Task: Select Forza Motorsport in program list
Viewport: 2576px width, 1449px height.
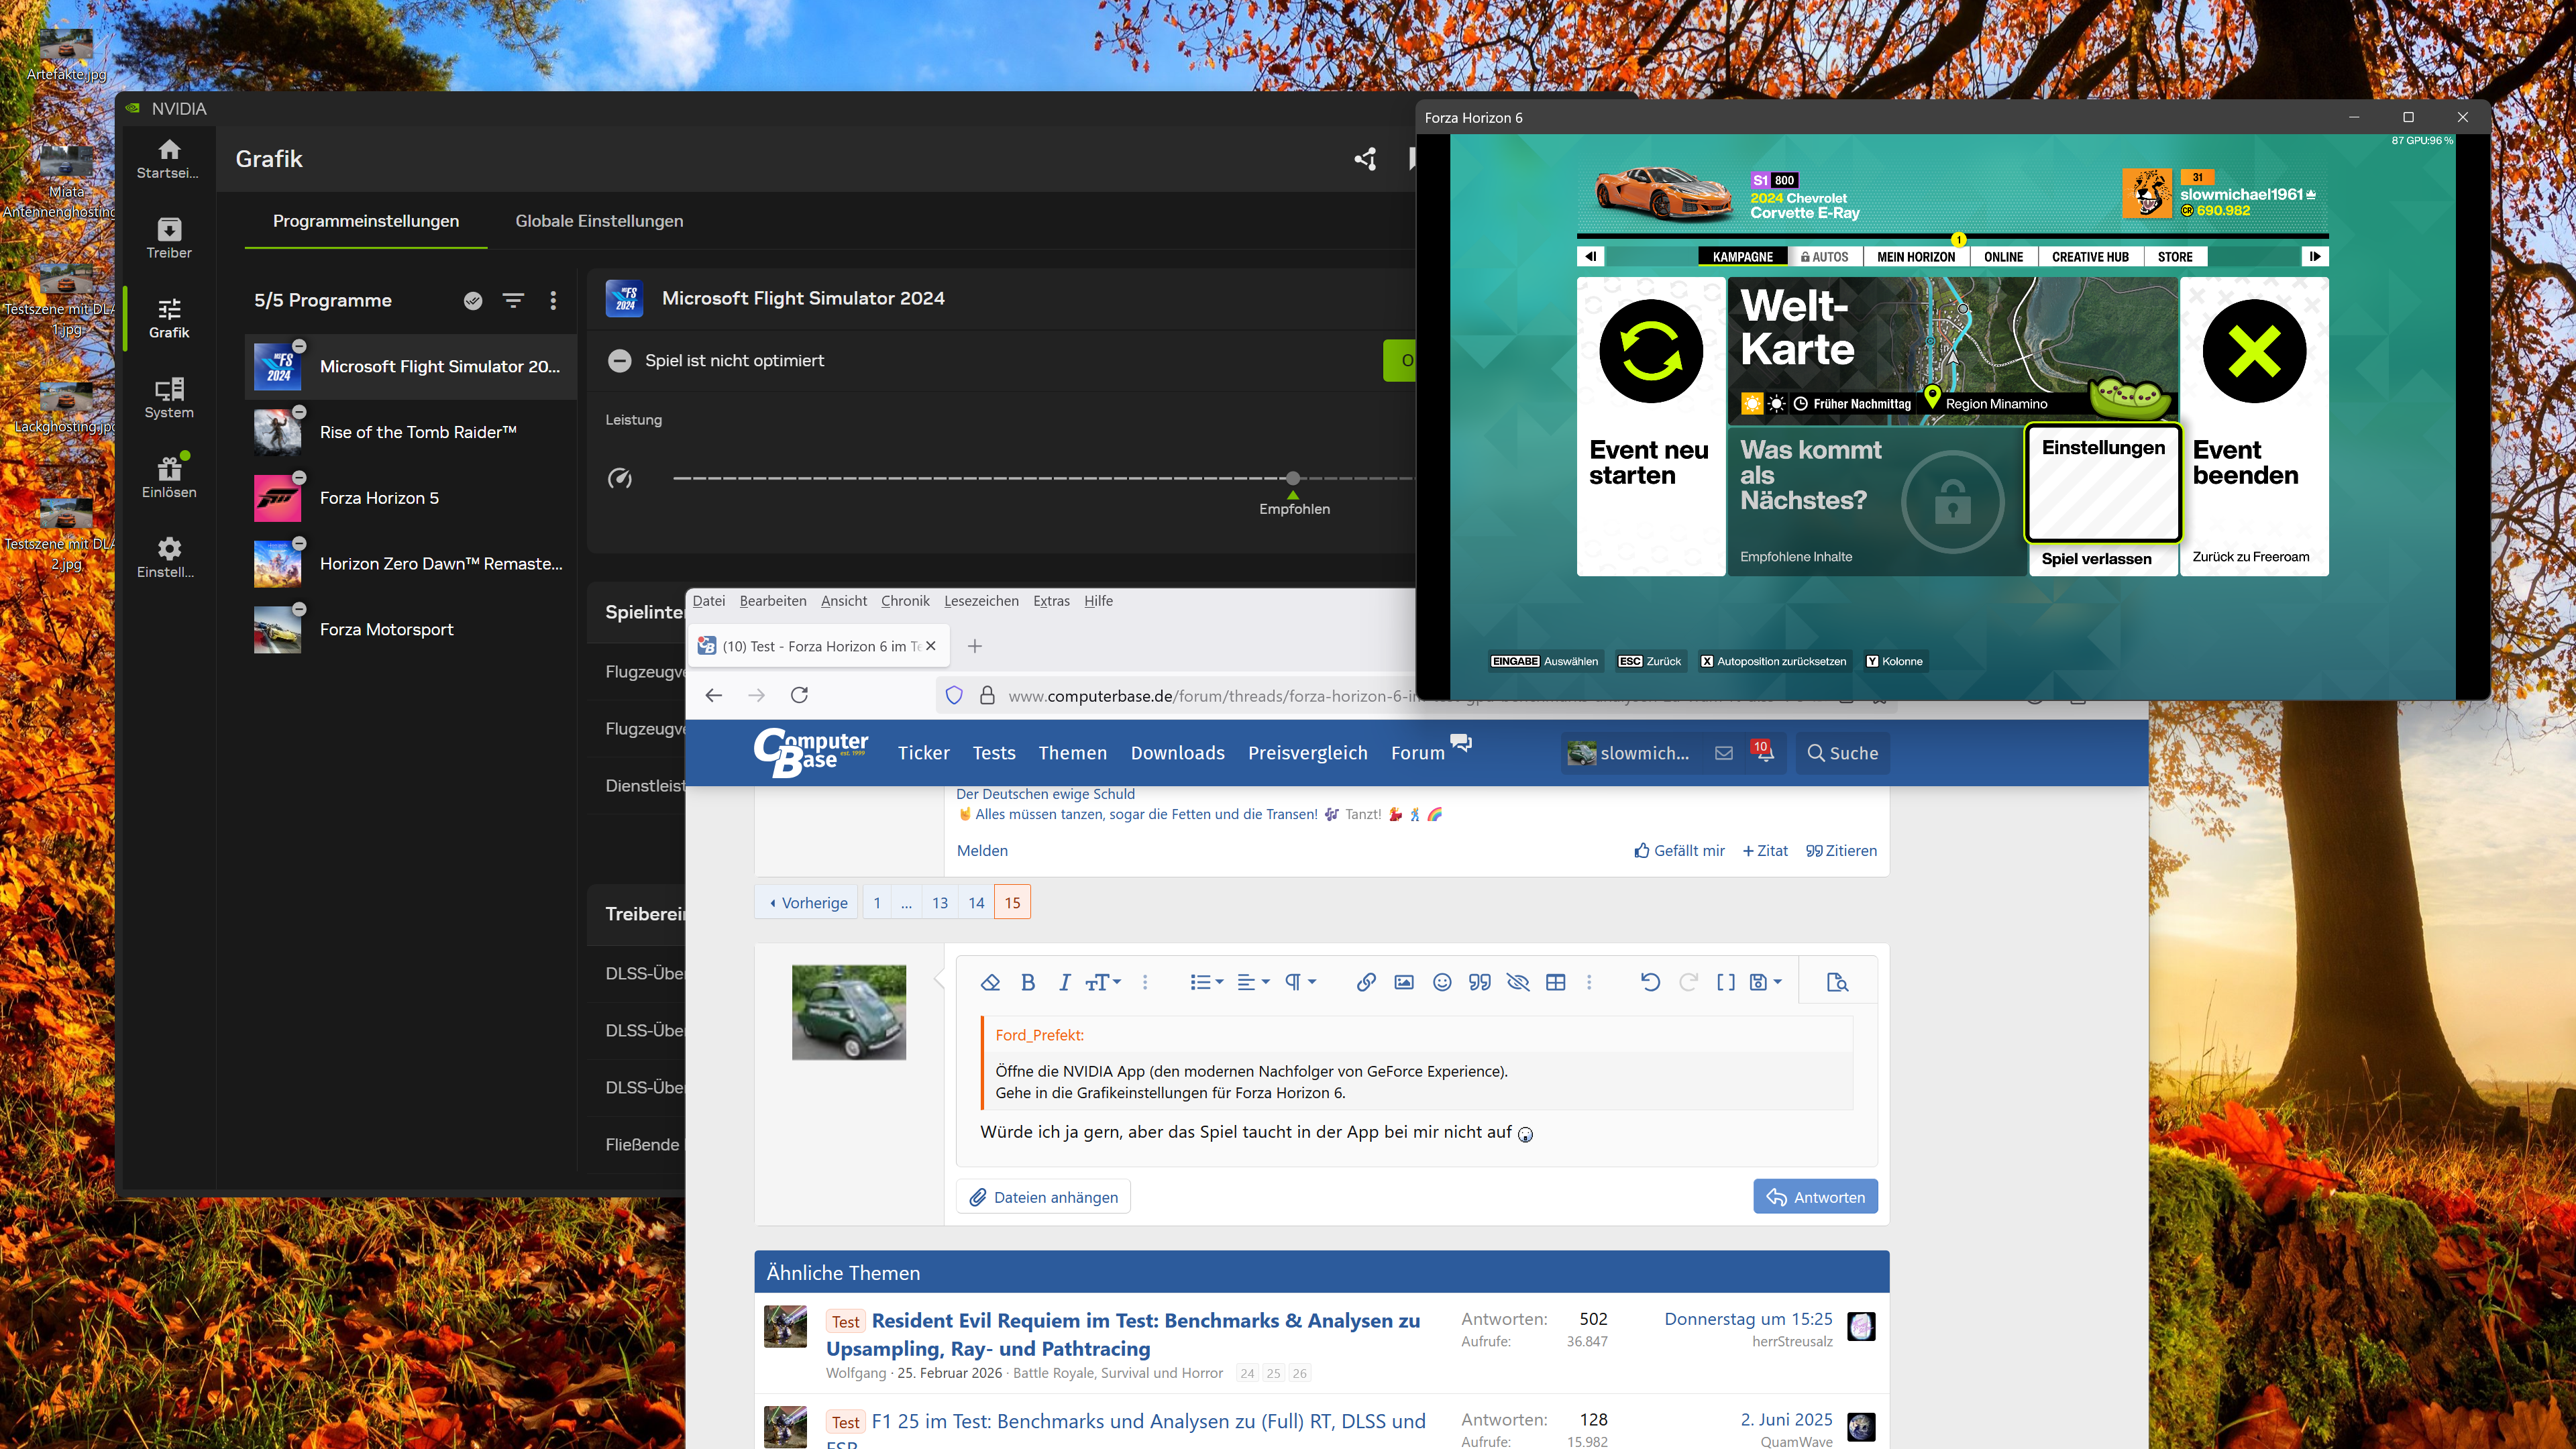Action: click(x=410, y=629)
